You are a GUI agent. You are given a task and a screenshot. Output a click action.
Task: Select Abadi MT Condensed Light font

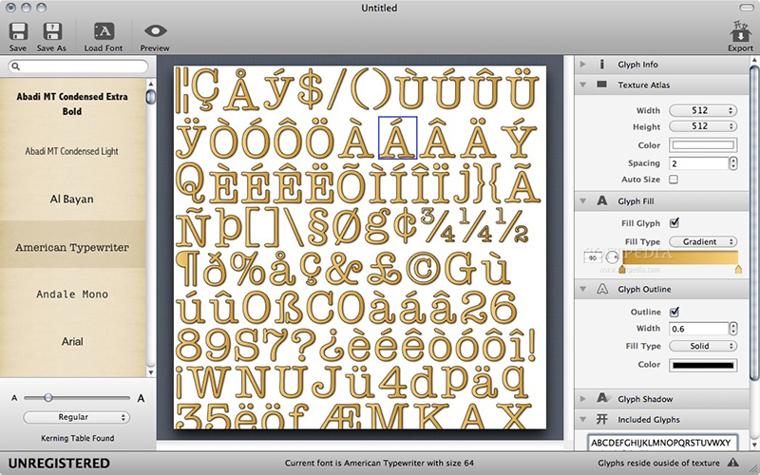click(72, 151)
